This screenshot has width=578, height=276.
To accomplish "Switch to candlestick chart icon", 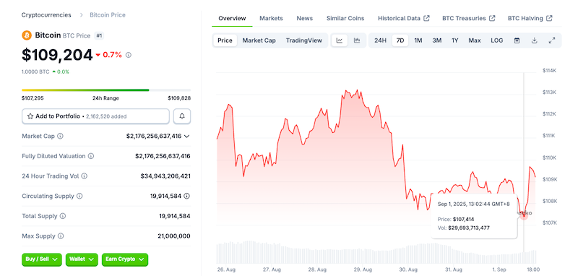I will [357, 40].
